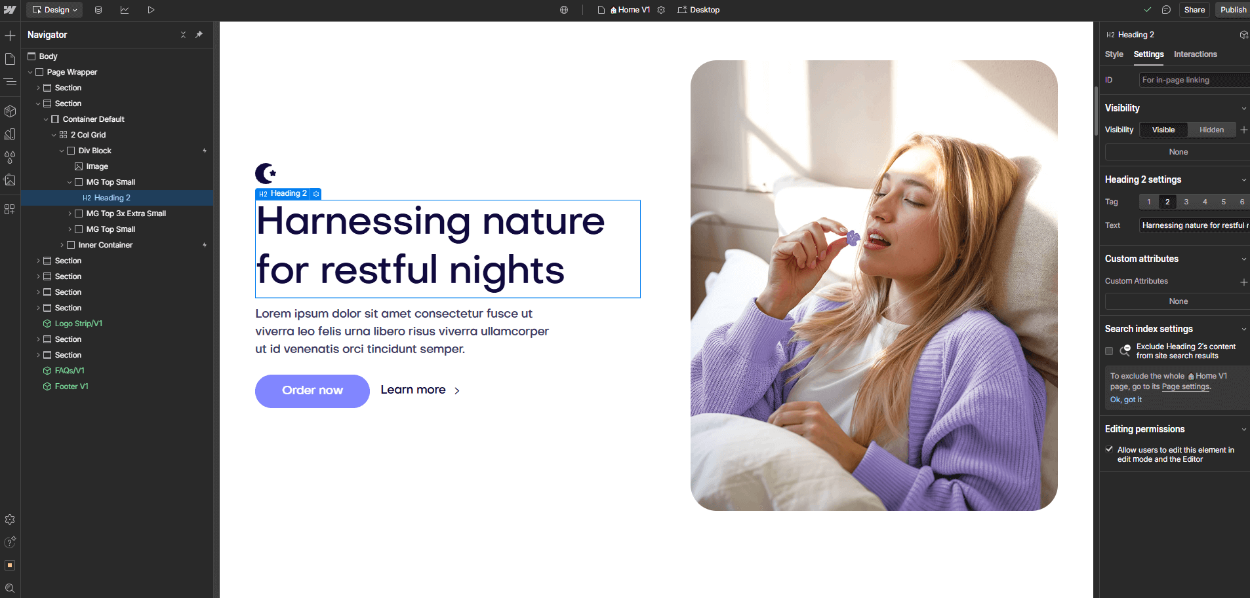The width and height of the screenshot is (1250, 598).
Task: Switch to the Style tab
Action: [1114, 54]
